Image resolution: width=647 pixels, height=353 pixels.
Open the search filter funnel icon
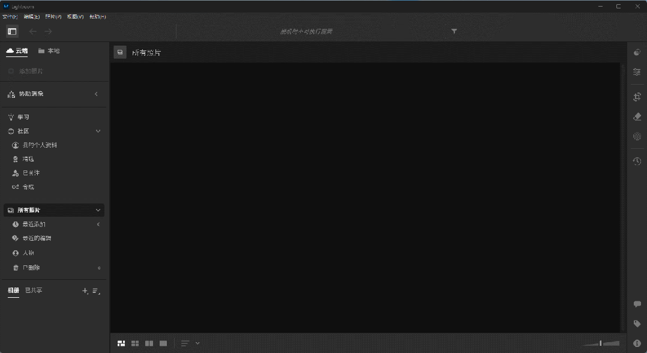454,31
